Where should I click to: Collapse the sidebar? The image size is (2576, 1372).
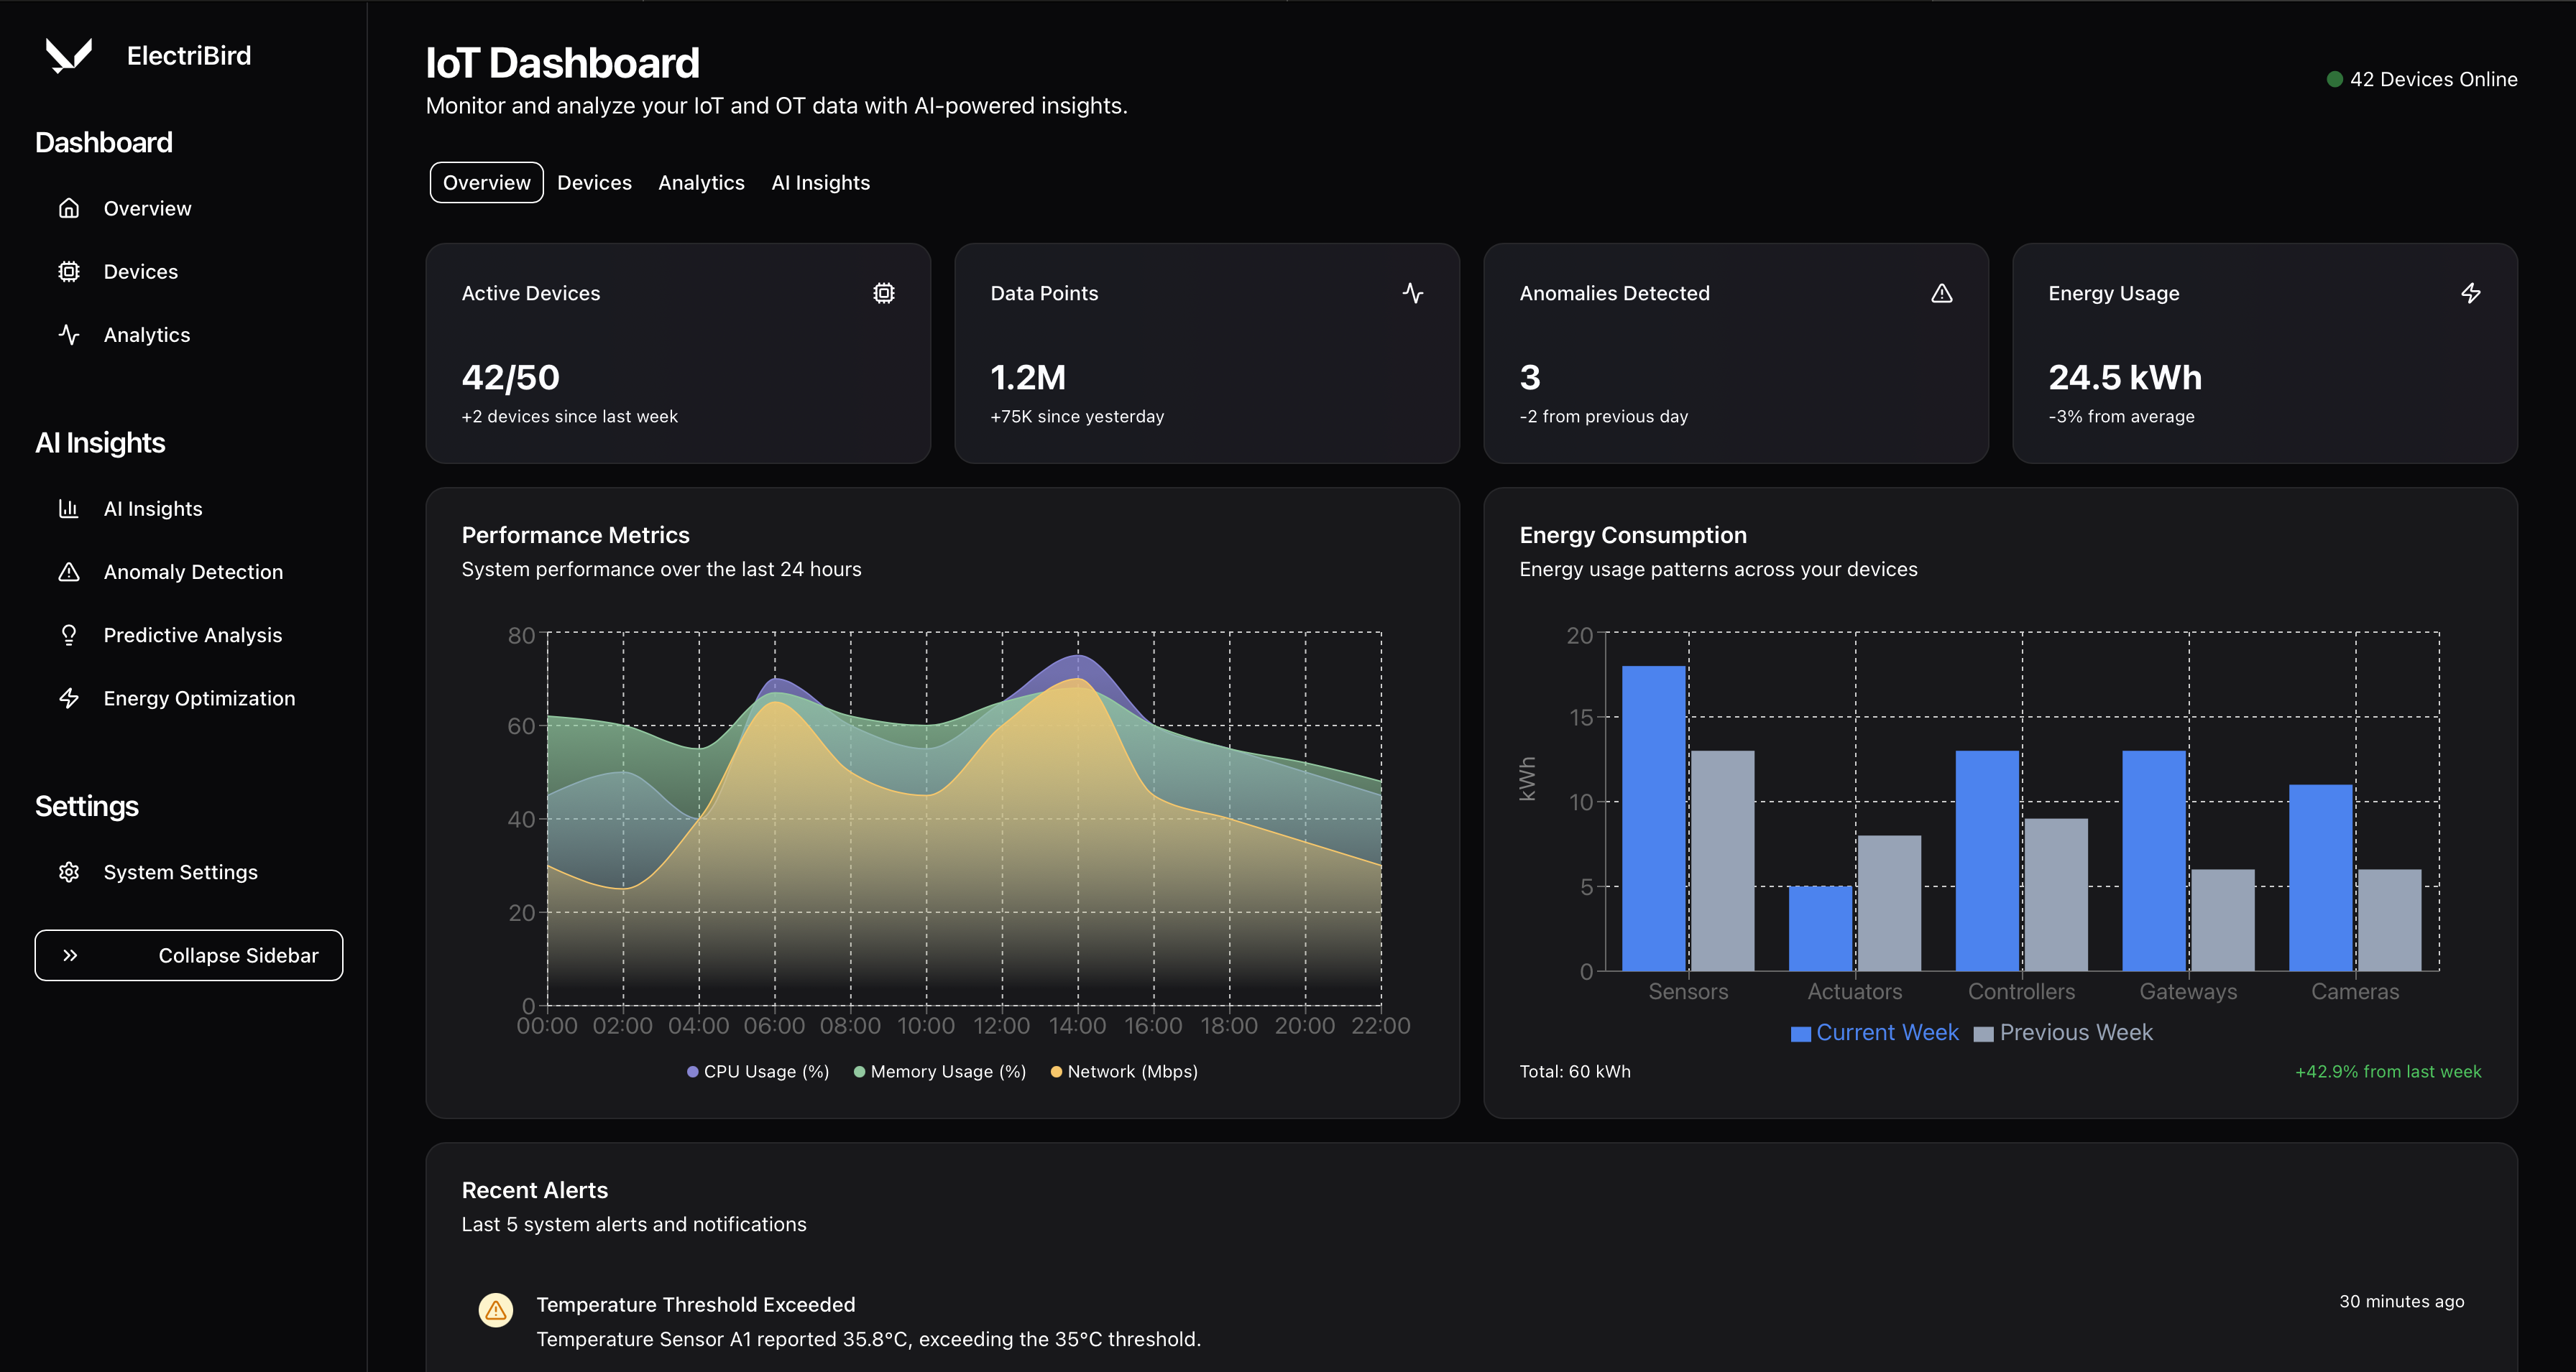[188, 955]
